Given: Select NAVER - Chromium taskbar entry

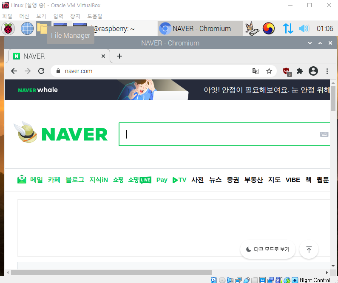Looking at the screenshot, I should click(x=200, y=28).
